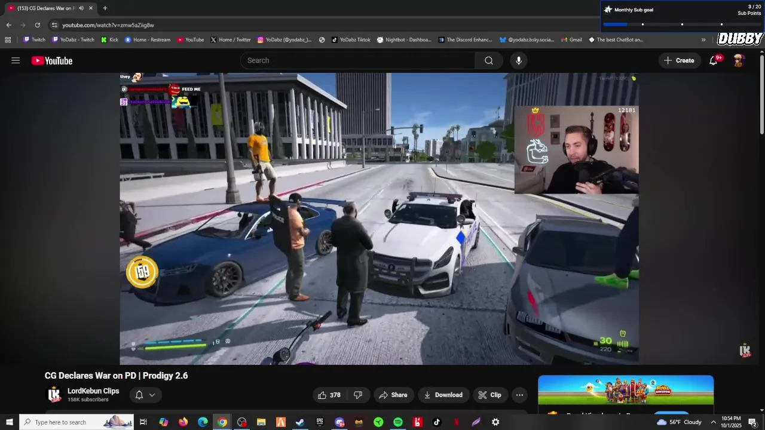
Task: Start voice search with the microphone
Action: pos(519,60)
